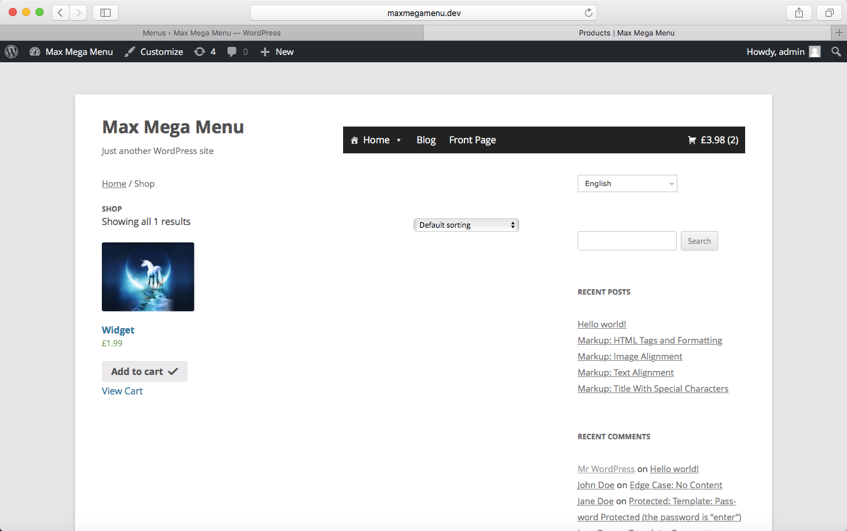Viewport: 847px width, 531px height.
Task: Click the Showing all 1 results text
Action: pyautogui.click(x=146, y=222)
